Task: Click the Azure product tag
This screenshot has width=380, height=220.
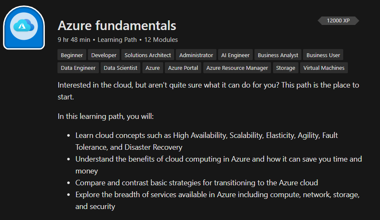Action: pos(153,68)
